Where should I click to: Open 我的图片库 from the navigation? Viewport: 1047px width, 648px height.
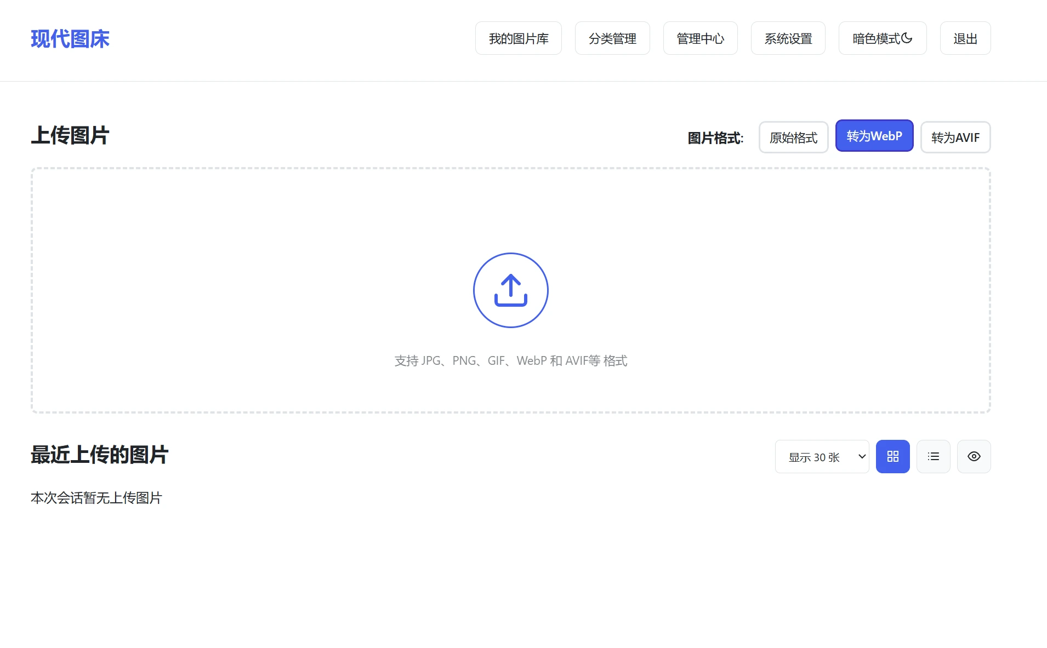[518, 38]
